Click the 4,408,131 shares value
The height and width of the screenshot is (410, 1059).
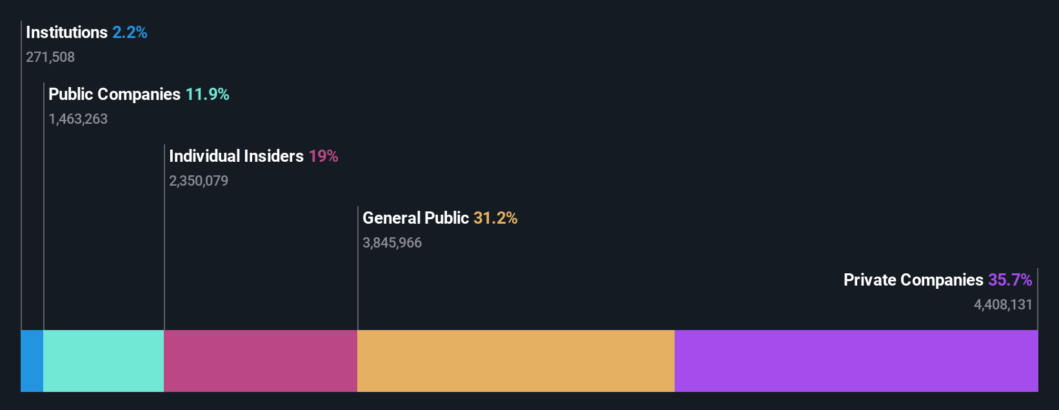1003,305
